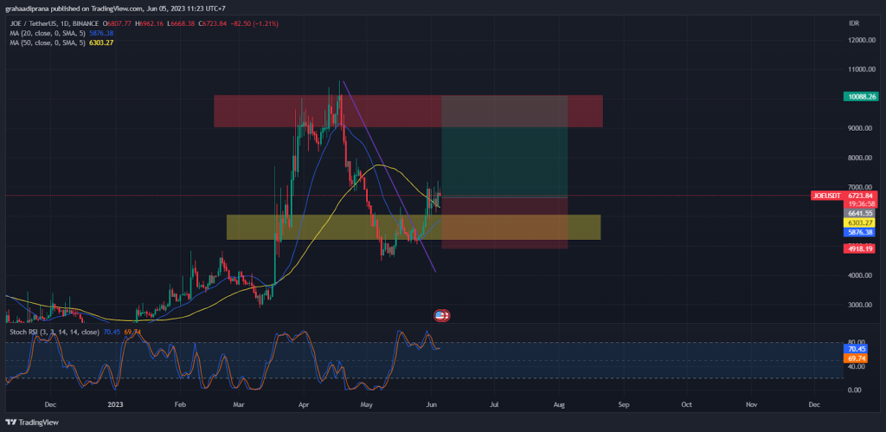
Task: Click the Jul label on time axis
Action: 494,405
